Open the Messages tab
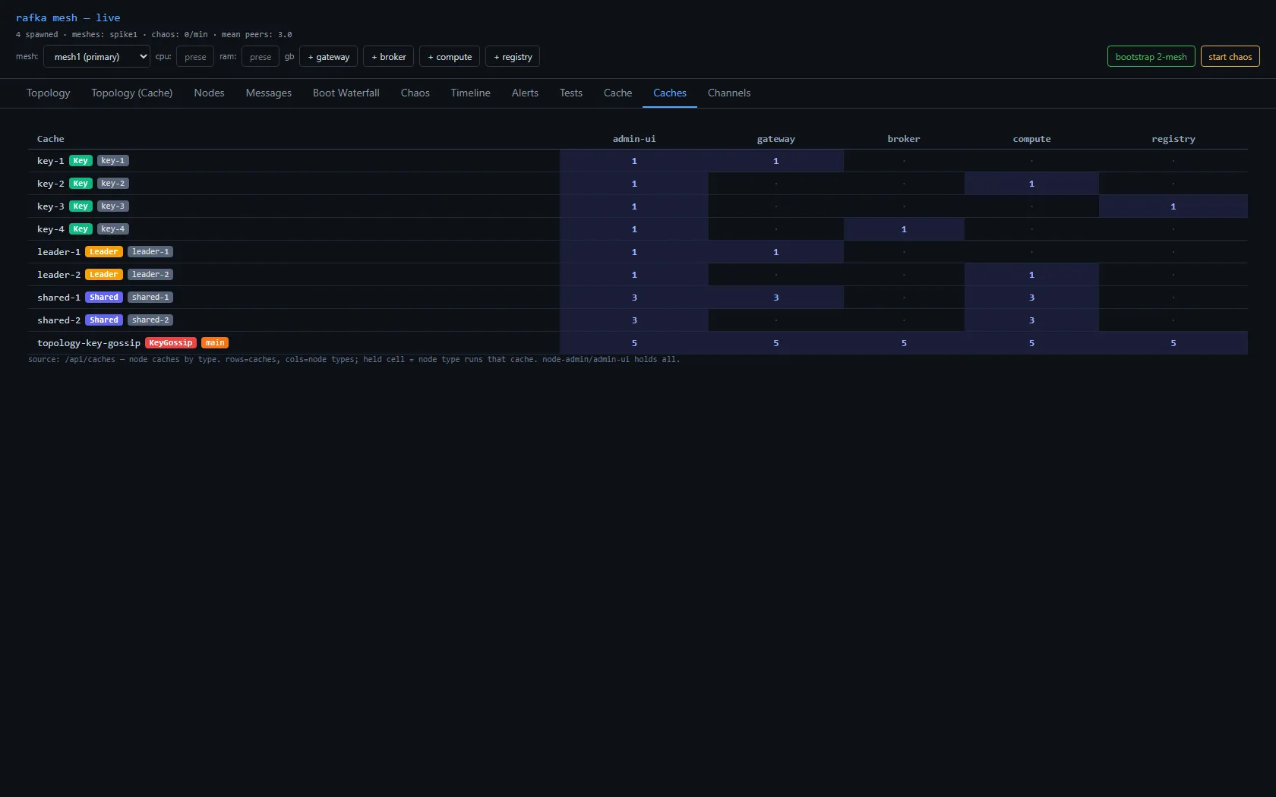The image size is (1276, 797). click(x=269, y=93)
